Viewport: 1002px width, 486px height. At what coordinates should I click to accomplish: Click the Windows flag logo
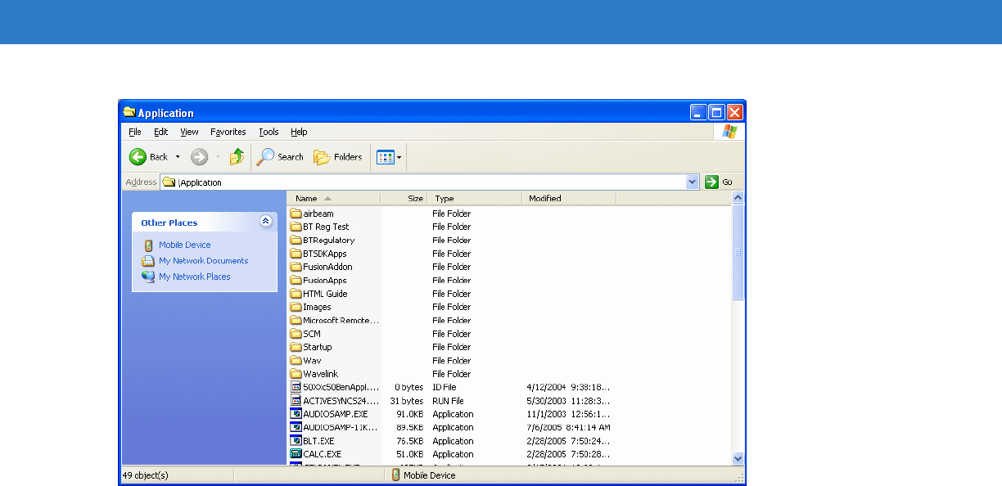729,132
